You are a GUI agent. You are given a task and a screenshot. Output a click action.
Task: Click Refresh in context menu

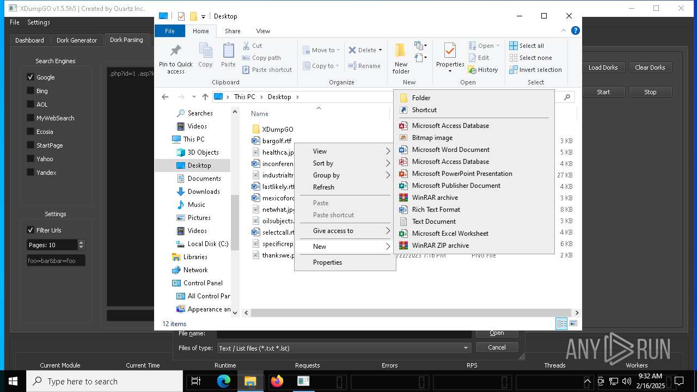(345, 187)
